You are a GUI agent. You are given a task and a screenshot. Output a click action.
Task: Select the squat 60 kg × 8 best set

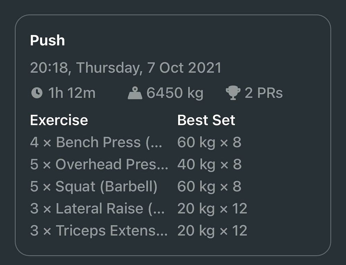click(x=209, y=187)
